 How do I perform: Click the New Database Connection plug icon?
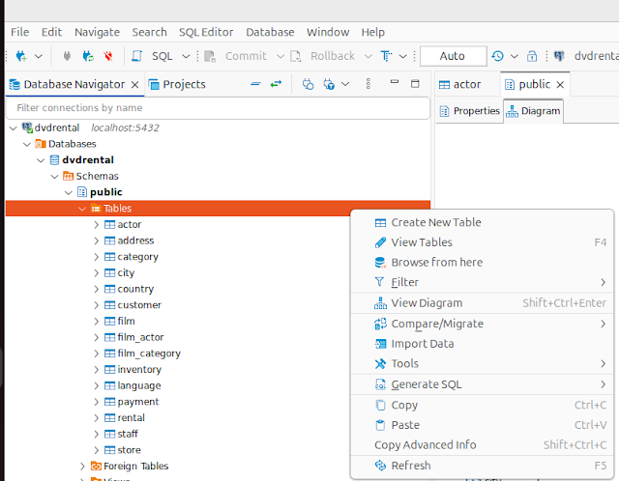[21, 56]
